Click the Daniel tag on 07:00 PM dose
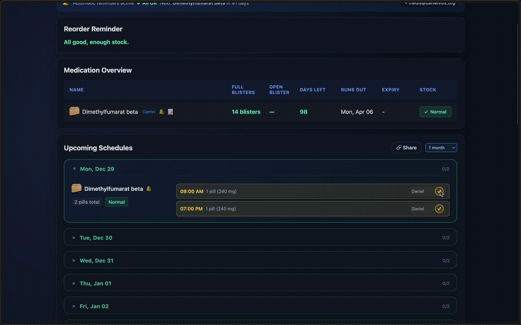Image resolution: width=521 pixels, height=325 pixels. [418, 209]
